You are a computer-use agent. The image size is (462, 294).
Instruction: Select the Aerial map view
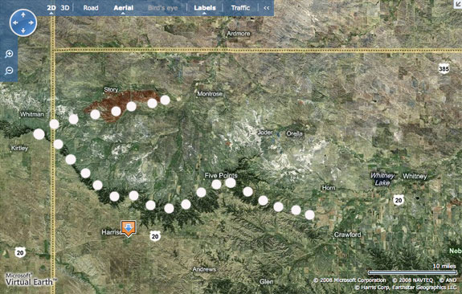[124, 8]
